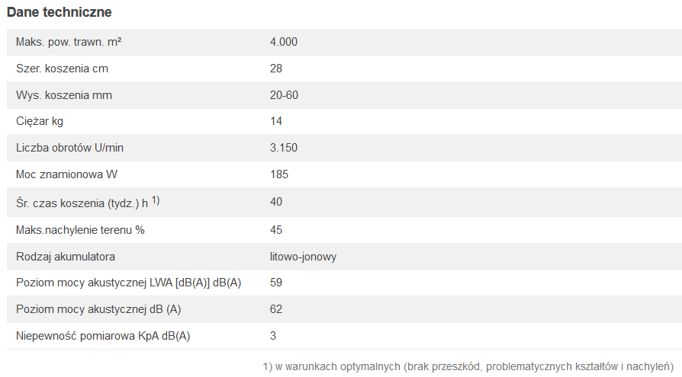
Task: Click the 185 rated power value
Action: [x=279, y=174]
